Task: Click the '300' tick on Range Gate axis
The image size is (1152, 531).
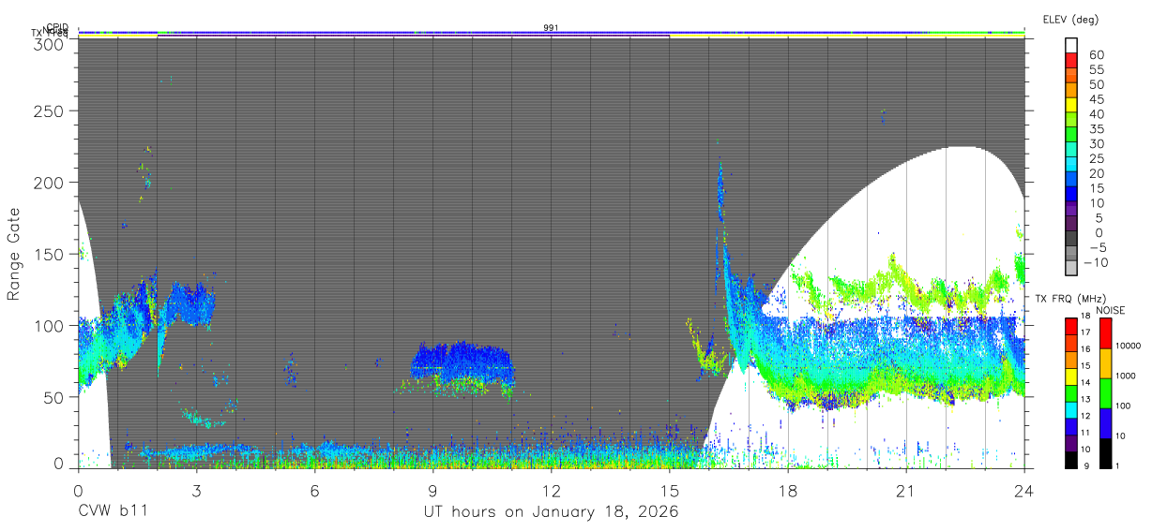Action: click(x=48, y=43)
